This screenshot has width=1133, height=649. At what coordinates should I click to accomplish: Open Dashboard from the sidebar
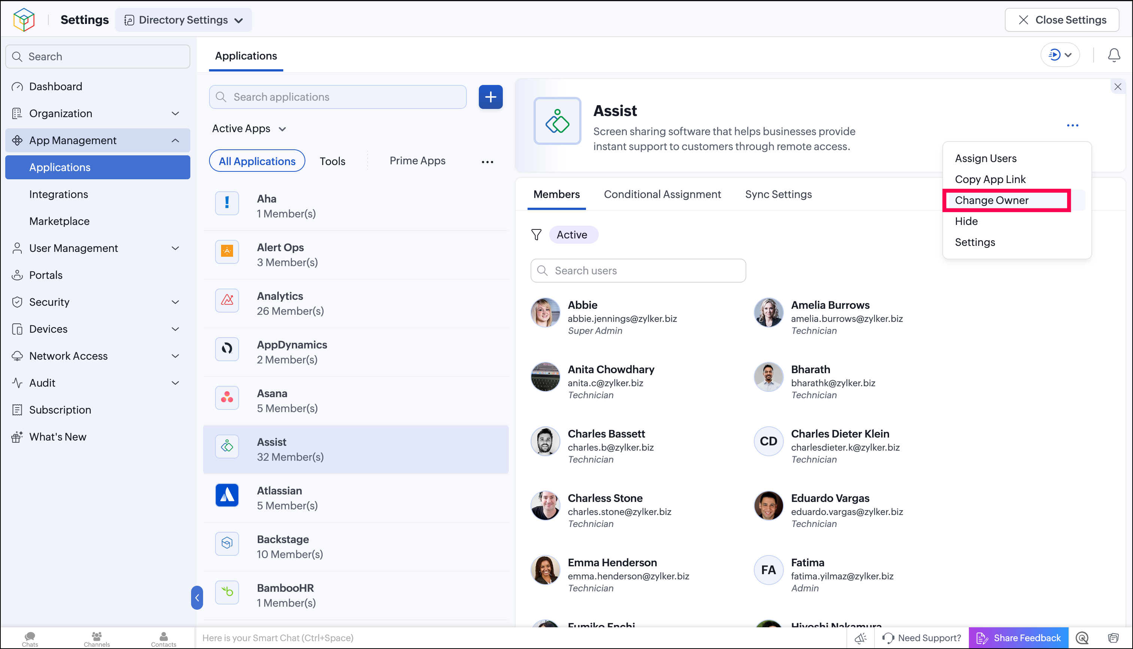coord(98,86)
